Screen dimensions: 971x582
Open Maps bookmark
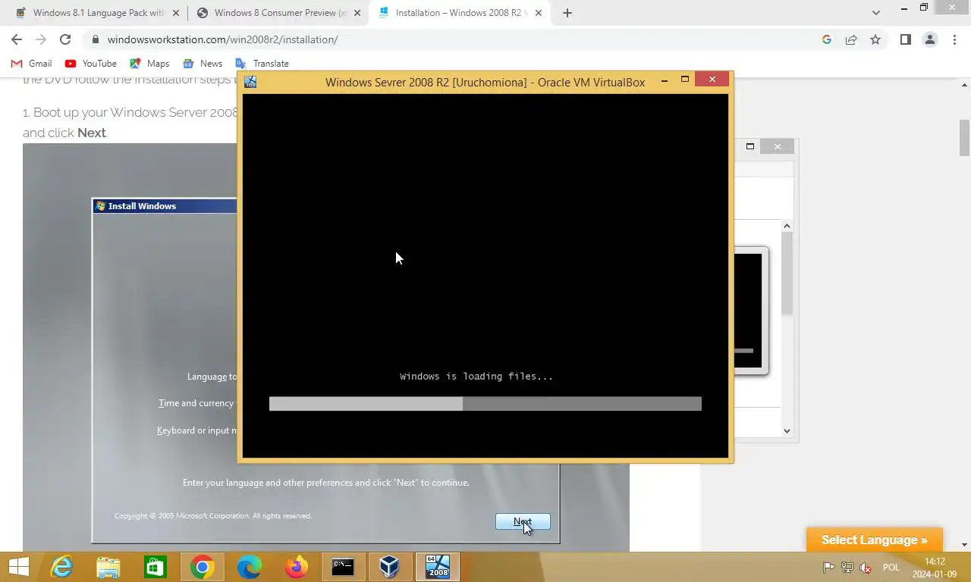[149, 64]
